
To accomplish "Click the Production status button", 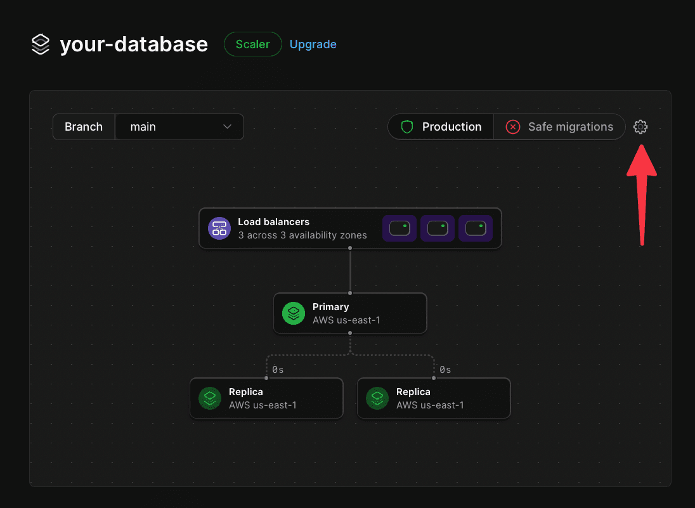I will (441, 127).
